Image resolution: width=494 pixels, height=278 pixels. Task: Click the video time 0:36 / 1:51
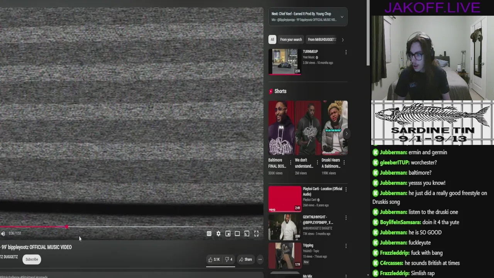pos(15,234)
